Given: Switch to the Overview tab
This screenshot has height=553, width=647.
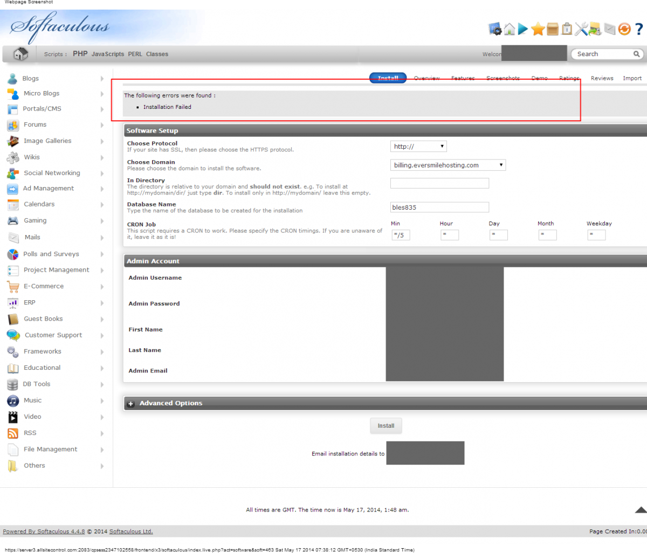Looking at the screenshot, I should (427, 78).
